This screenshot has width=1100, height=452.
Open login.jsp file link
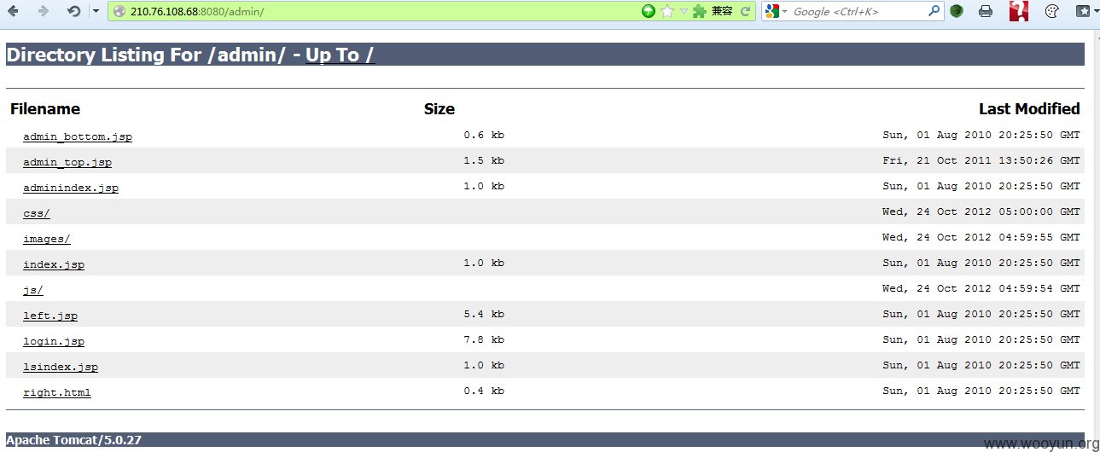pos(54,341)
